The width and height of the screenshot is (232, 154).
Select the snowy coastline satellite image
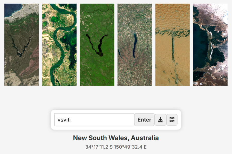[x=210, y=45]
